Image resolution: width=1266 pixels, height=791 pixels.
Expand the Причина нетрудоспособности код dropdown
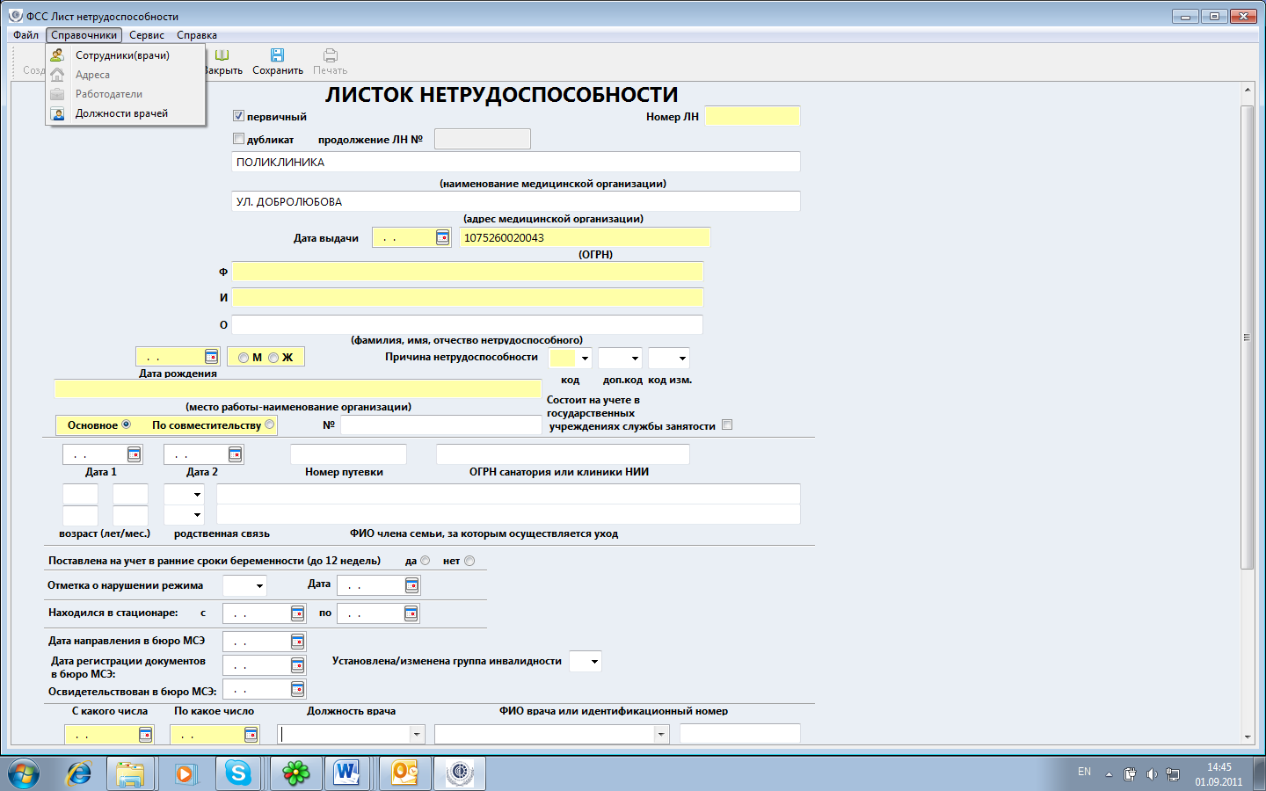pyautogui.click(x=585, y=359)
